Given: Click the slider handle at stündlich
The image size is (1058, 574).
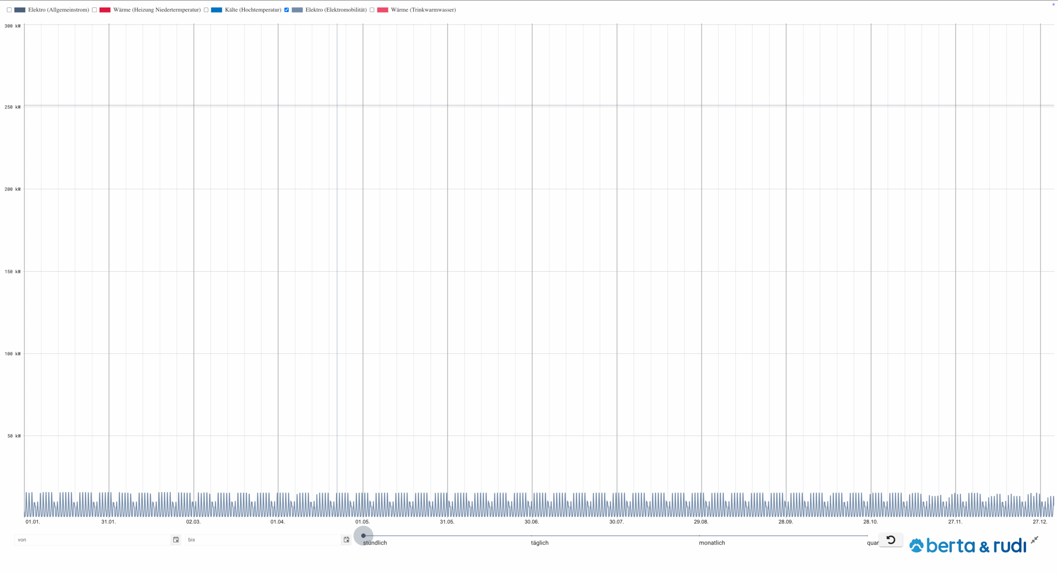Looking at the screenshot, I should click(363, 536).
